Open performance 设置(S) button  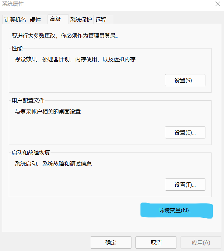pyautogui.click(x=185, y=81)
